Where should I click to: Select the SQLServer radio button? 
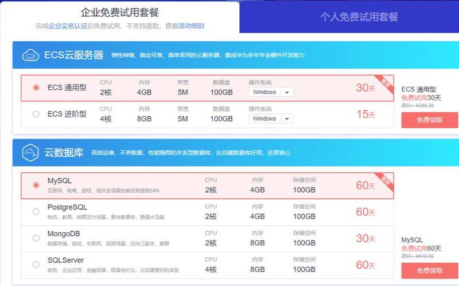point(36,265)
